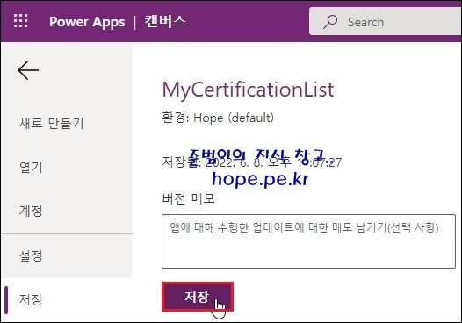Select 새로 만들기 in the side menu

coord(52,123)
